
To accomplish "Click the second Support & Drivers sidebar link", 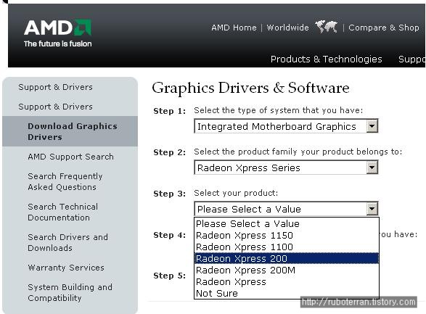I will [x=55, y=107].
